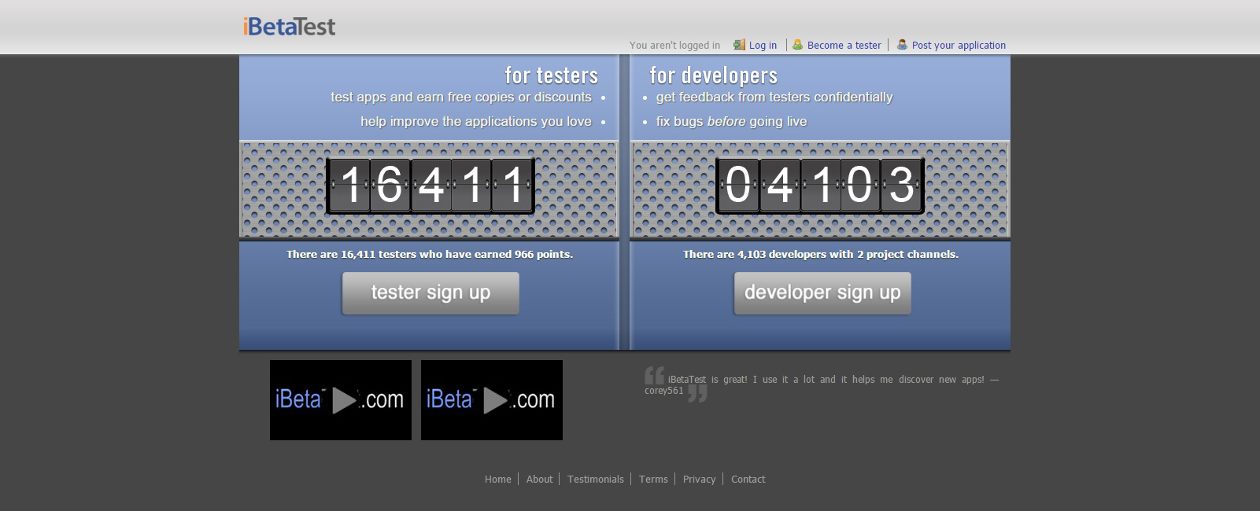The height and width of the screenshot is (511, 1260).
Task: Click the Post your application person icon
Action: click(902, 45)
